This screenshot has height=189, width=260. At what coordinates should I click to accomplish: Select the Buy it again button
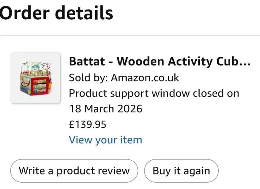181,171
